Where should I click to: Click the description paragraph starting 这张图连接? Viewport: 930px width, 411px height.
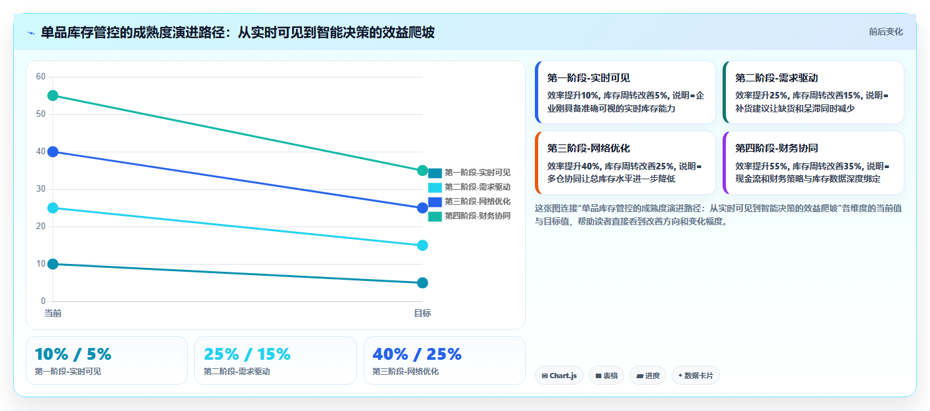tap(719, 215)
